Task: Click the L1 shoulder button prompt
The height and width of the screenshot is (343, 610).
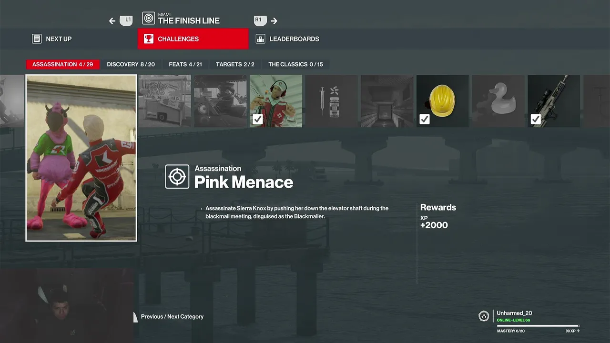Action: tap(126, 20)
